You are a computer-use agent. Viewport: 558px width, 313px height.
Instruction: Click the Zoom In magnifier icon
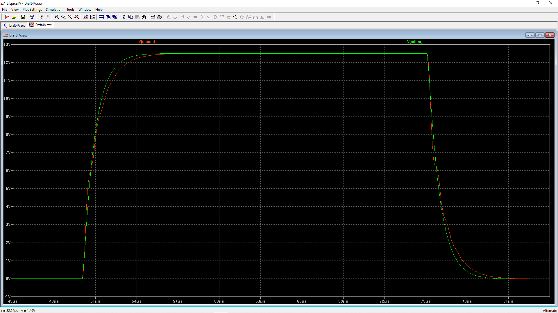pos(57,17)
